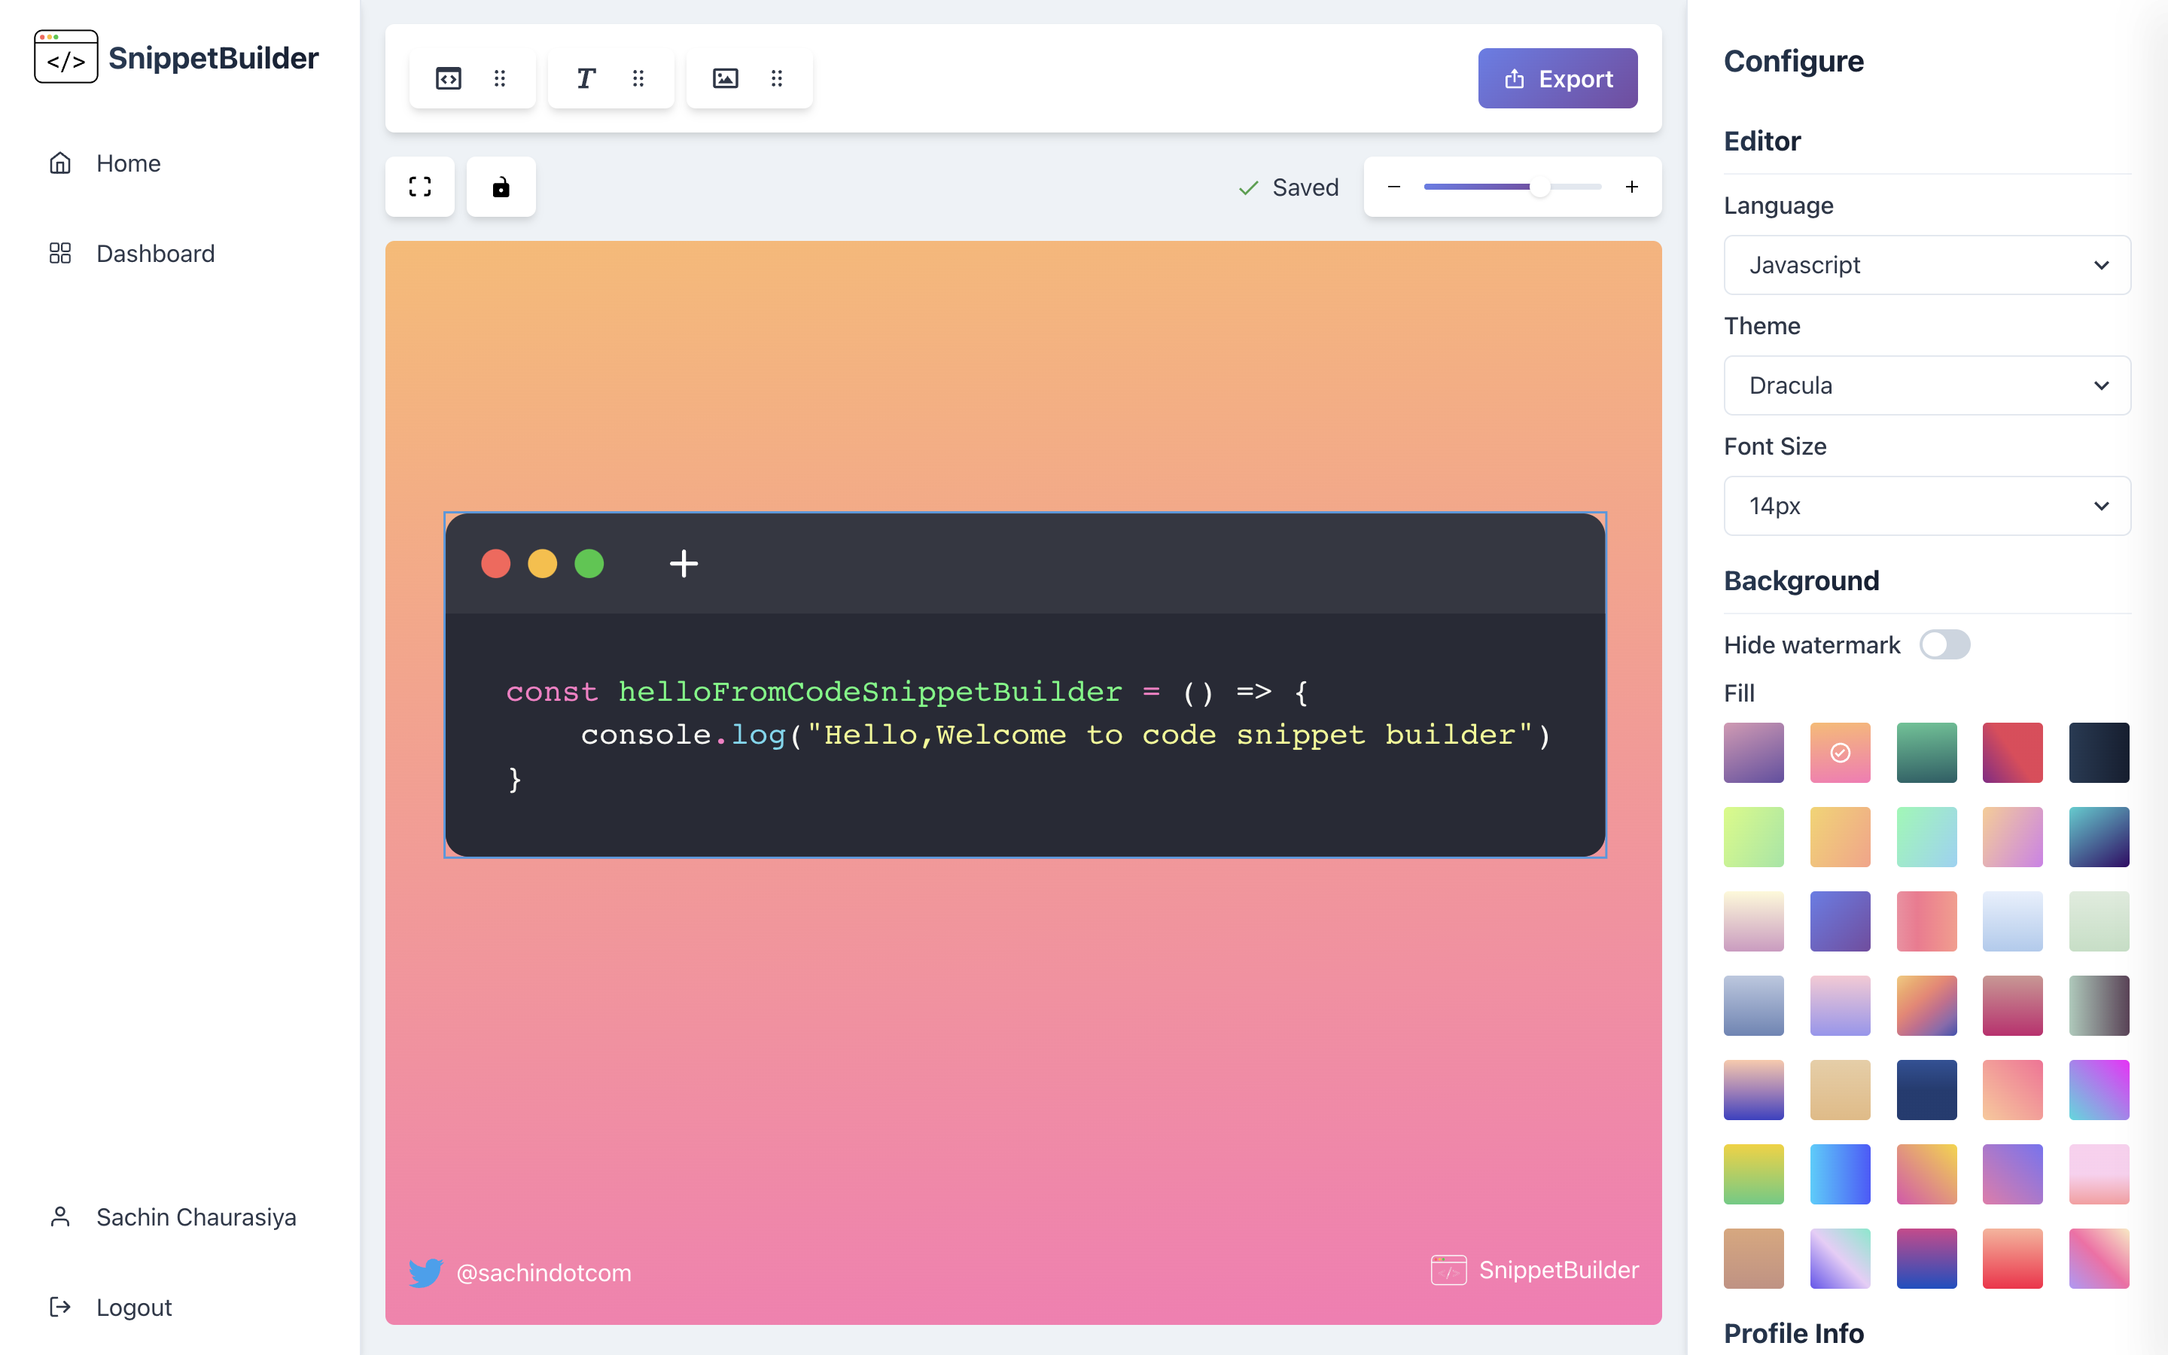2168x1355 pixels.
Task: Select the text element tool icon
Action: pos(586,79)
